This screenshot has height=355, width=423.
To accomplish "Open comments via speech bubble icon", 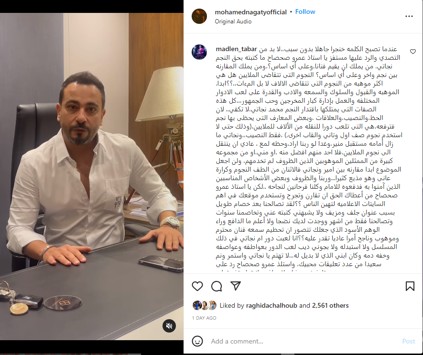I will [217, 286].
